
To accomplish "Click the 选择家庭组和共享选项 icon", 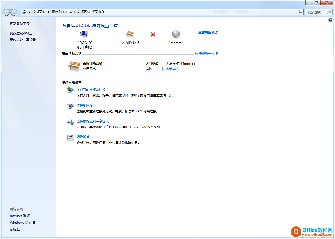I will click(70, 122).
